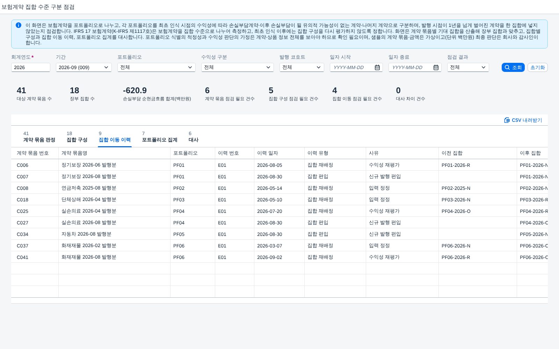The image size is (559, 349).
Task: Click the CSV 내려받기 download icon
Action: 507,120
